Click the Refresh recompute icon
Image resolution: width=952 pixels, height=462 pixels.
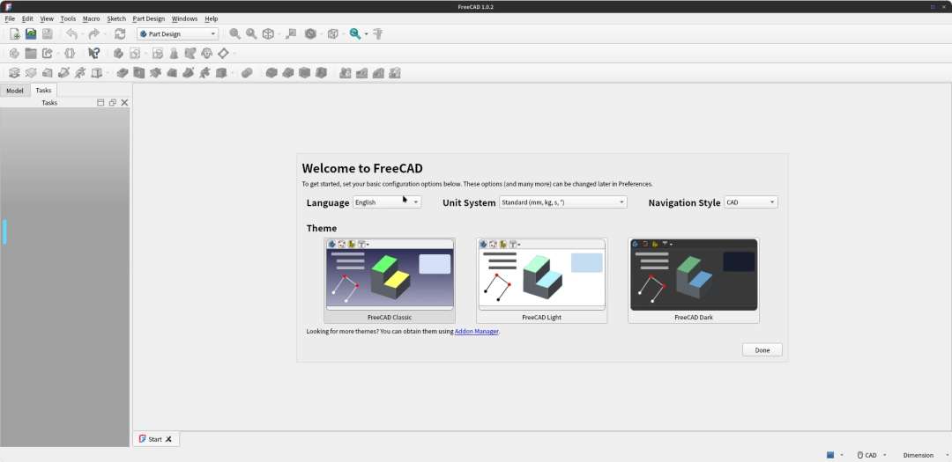point(120,34)
